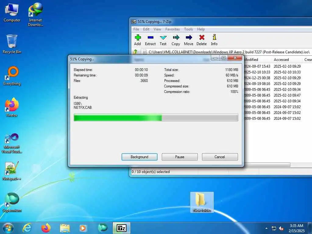Click the Background button

(x=140, y=157)
